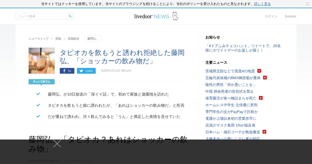Click the article date 2020年2月12日 6時12分
The image size is (312, 164).
[x=116, y=71]
